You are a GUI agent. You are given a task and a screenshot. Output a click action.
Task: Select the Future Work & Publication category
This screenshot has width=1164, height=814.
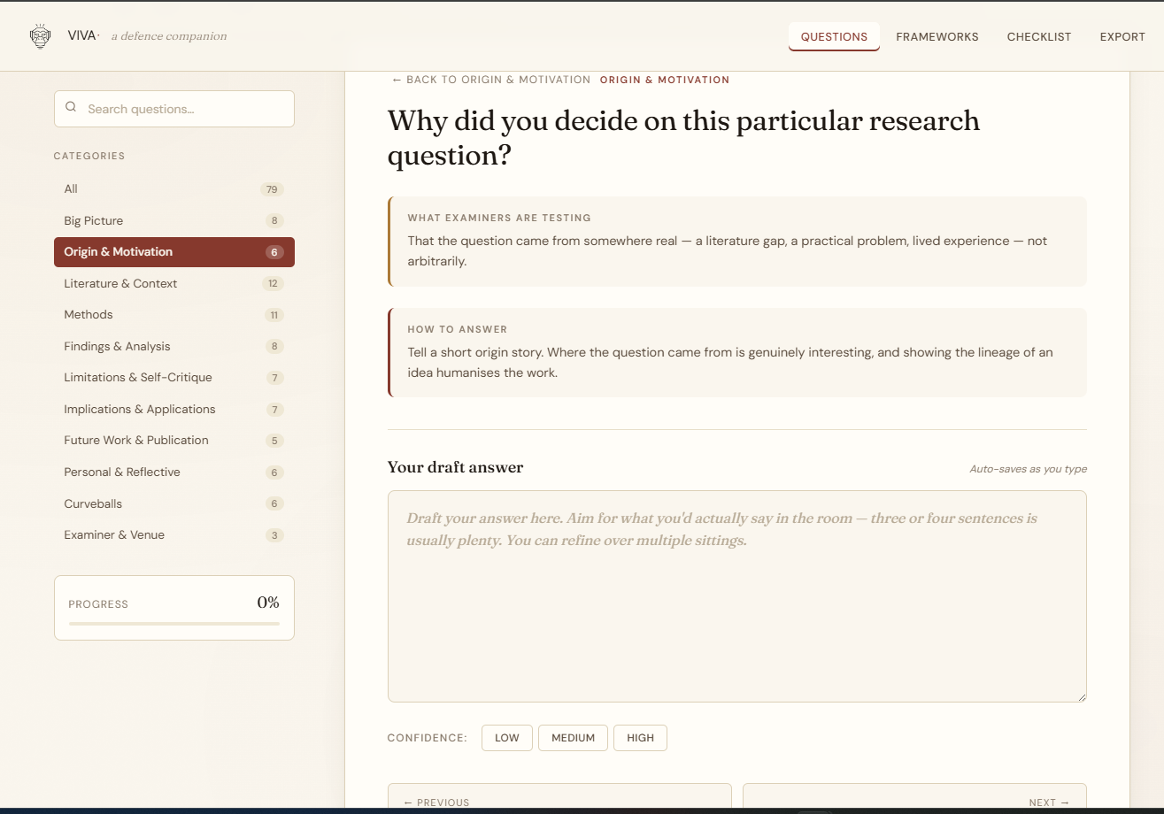coord(174,441)
